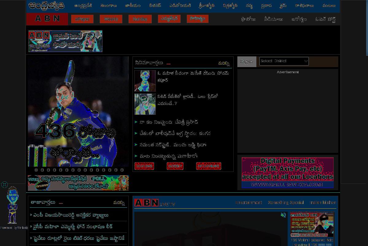
Task: Open the YOUR OPINION POLL banner
Action: coord(78,183)
